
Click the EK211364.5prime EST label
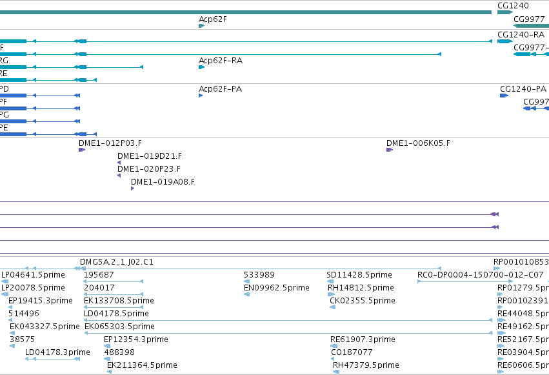(142, 365)
